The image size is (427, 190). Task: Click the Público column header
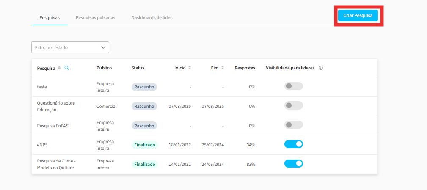[x=104, y=68]
